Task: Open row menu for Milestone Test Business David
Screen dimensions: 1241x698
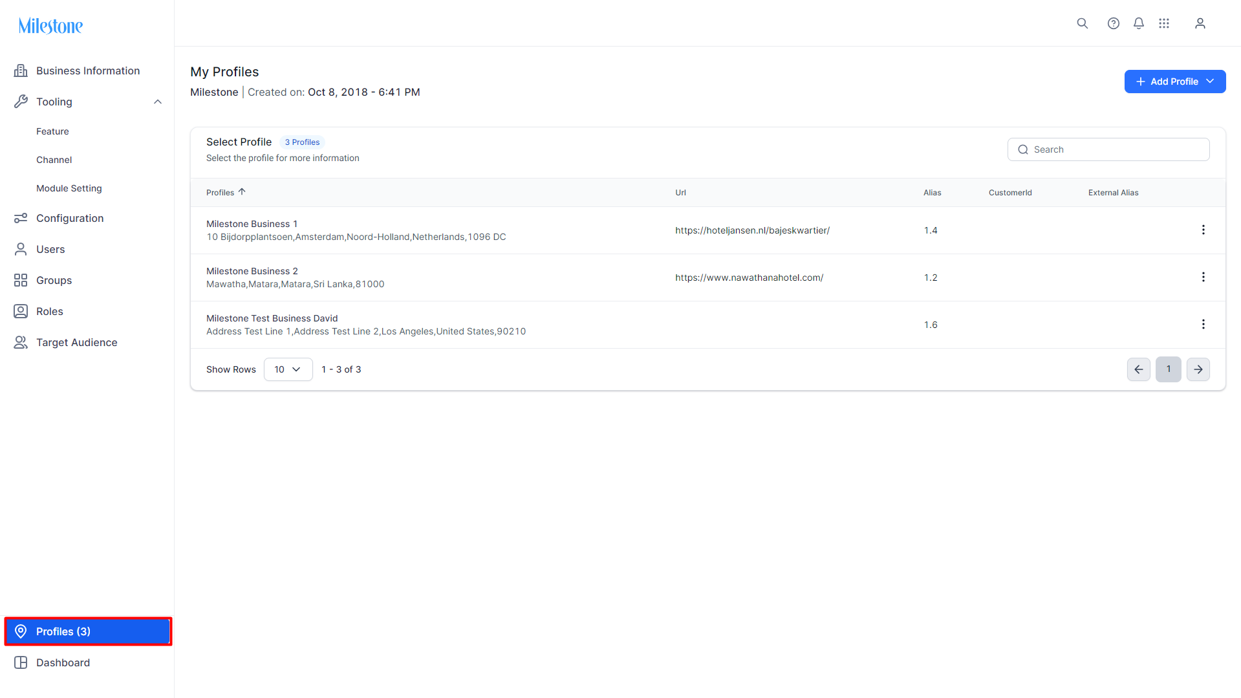Action: (x=1203, y=324)
